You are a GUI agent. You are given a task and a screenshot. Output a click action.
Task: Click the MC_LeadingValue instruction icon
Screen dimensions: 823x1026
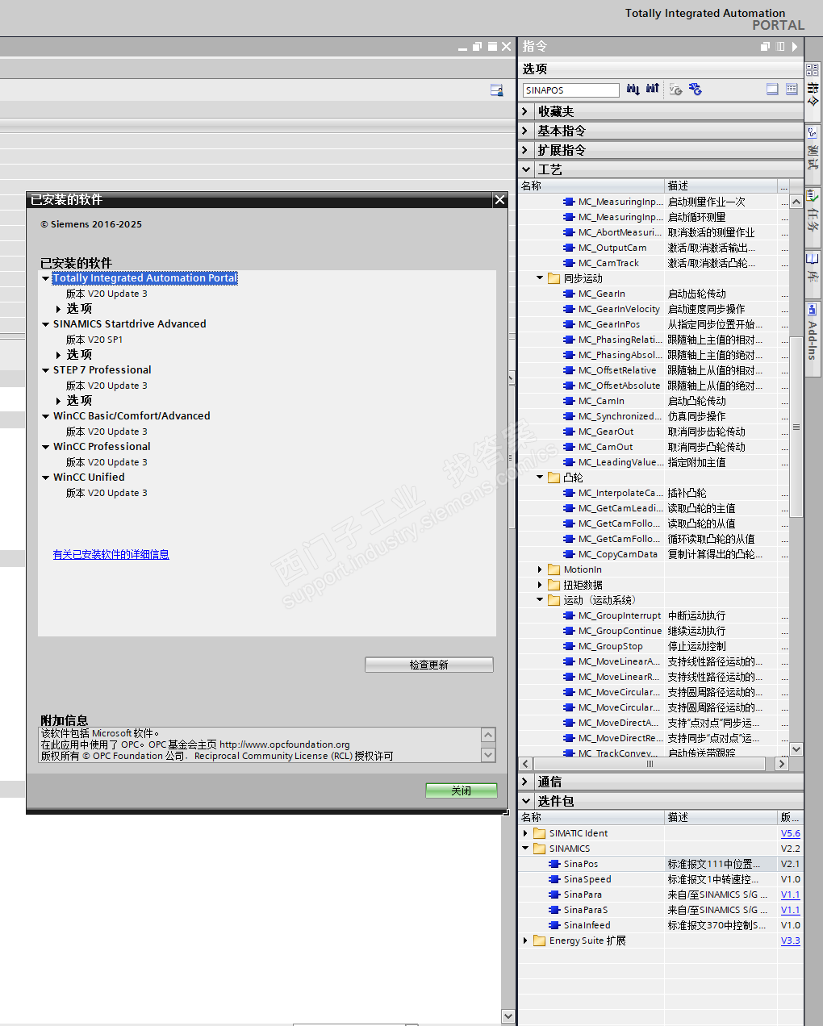coord(569,462)
